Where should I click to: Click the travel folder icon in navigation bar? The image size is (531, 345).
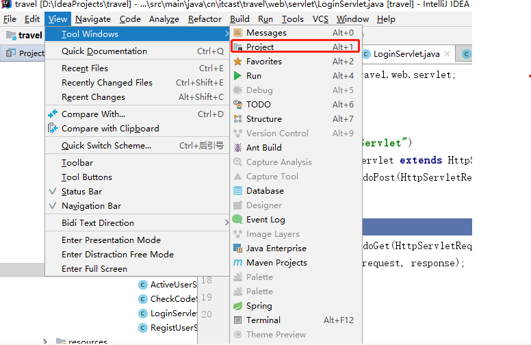pos(11,35)
